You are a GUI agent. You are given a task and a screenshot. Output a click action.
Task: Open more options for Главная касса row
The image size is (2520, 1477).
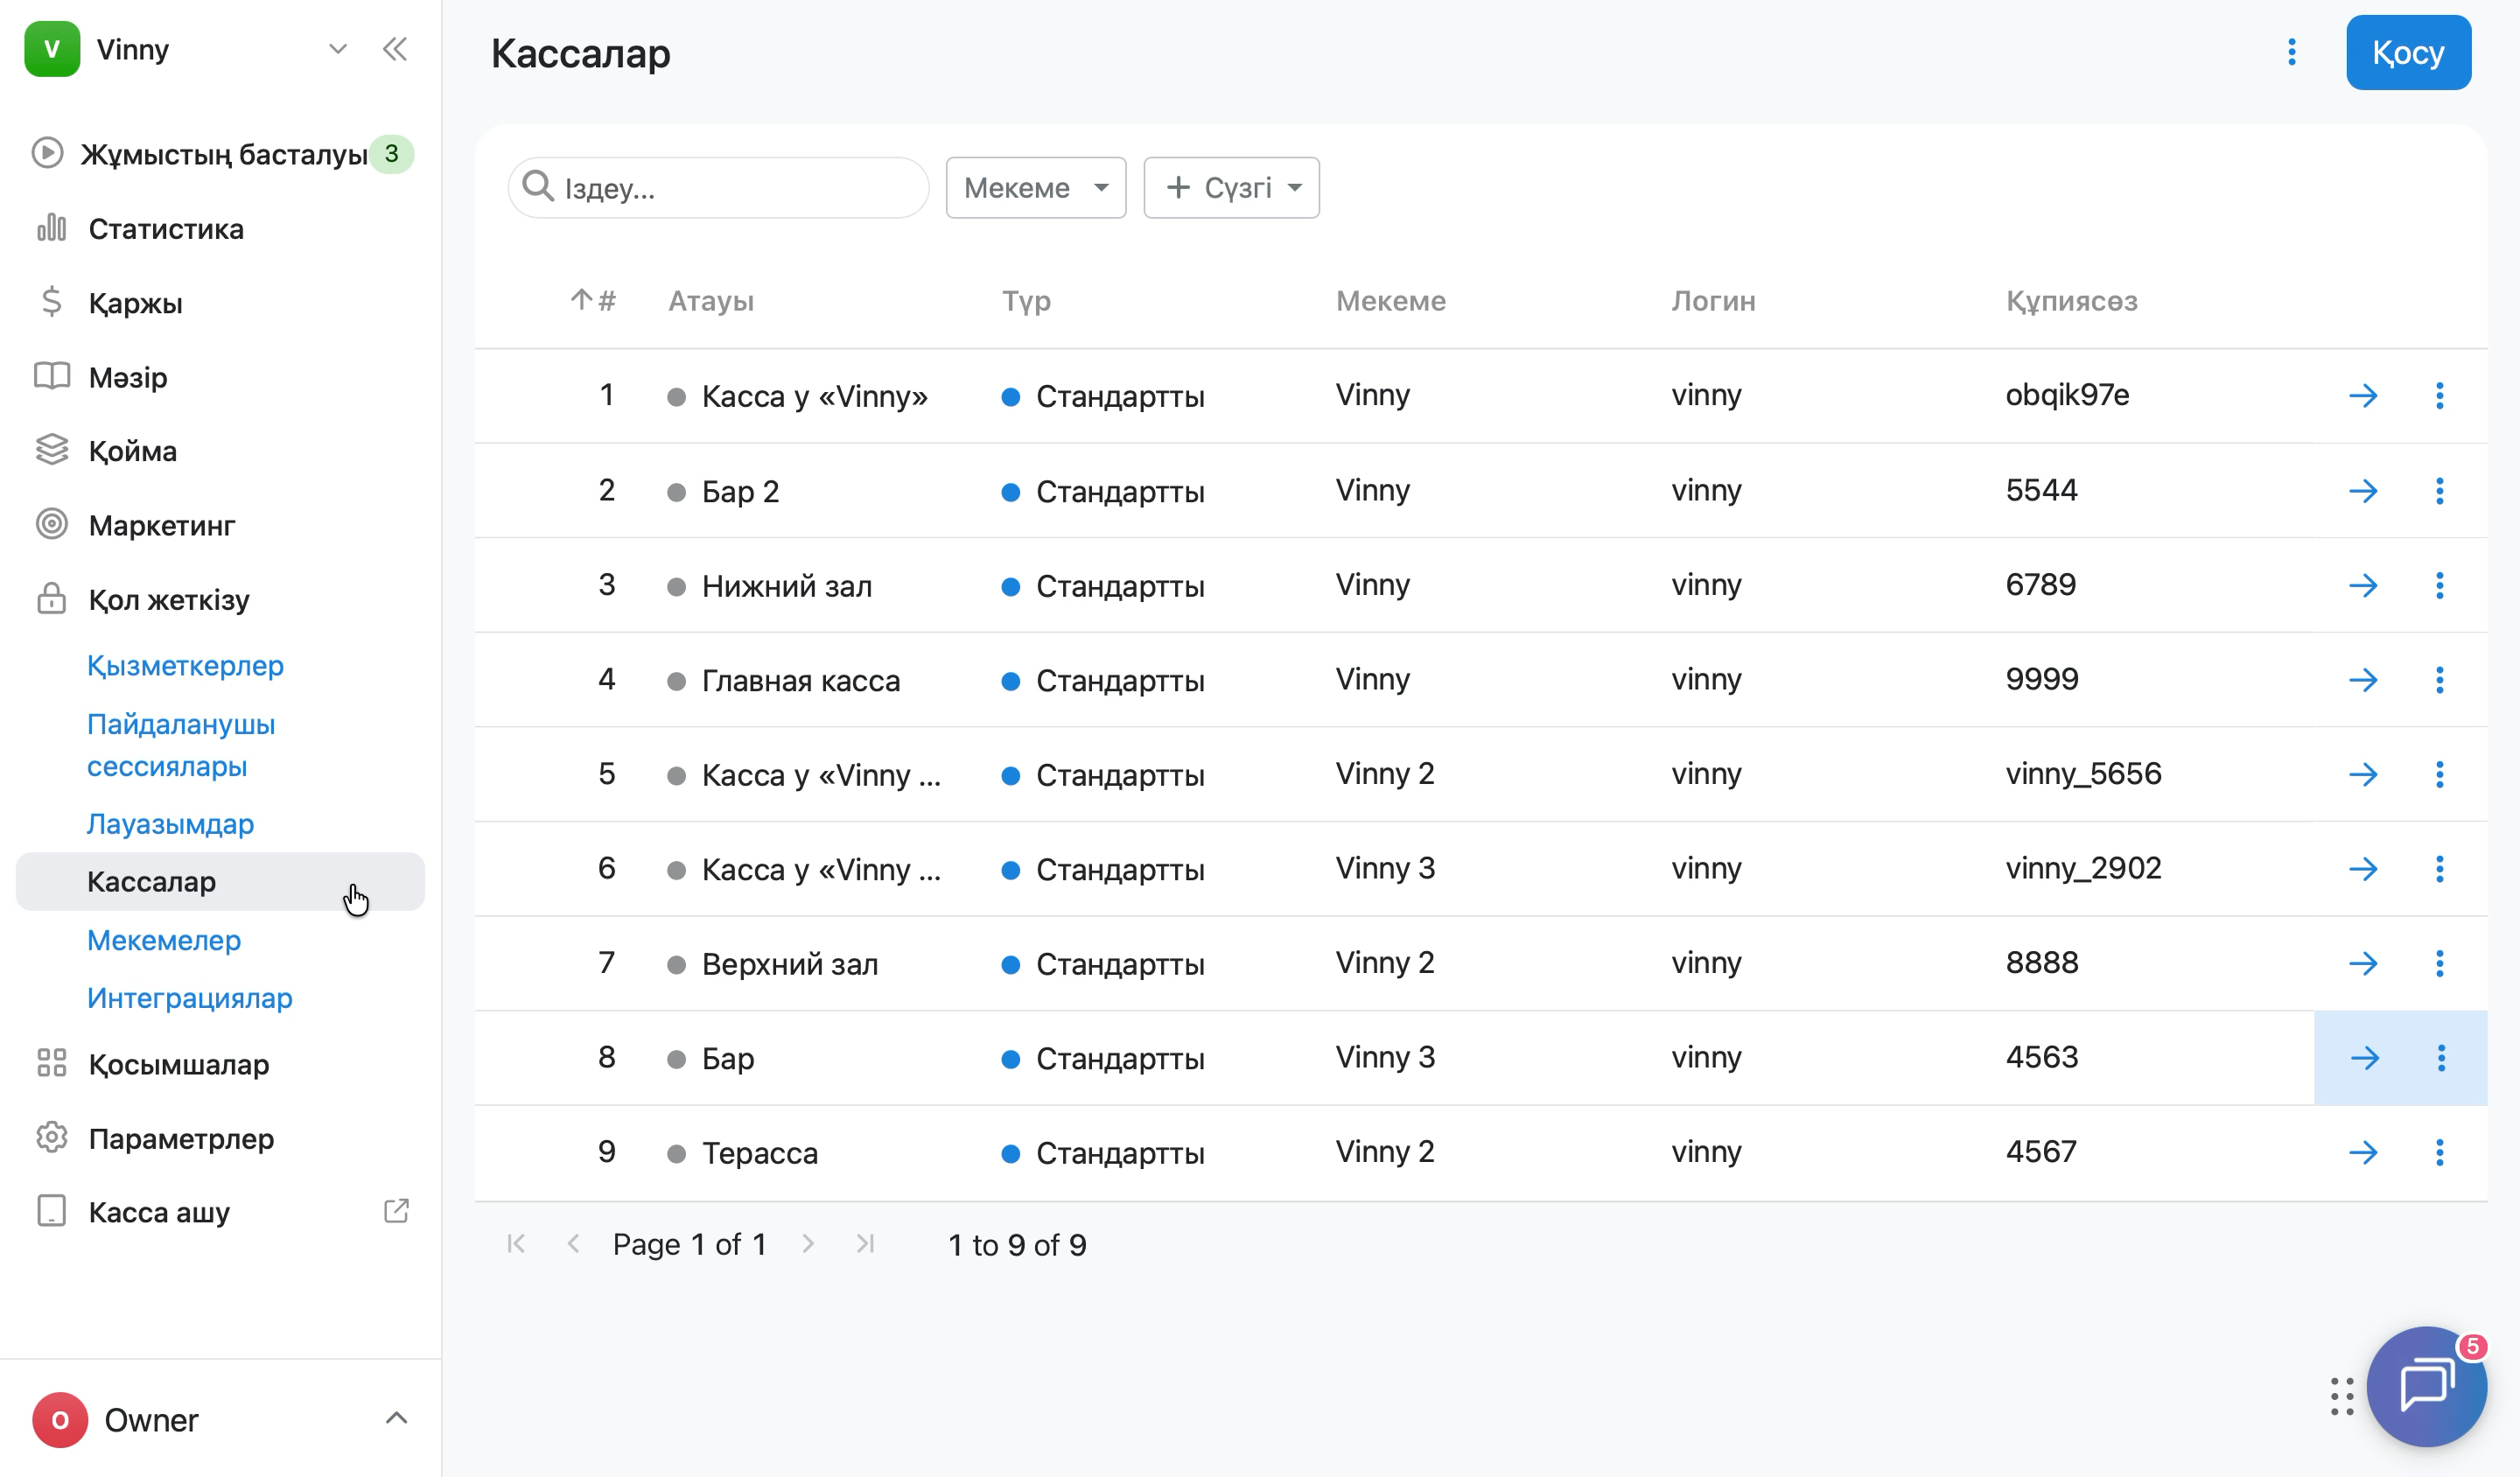[2440, 680]
